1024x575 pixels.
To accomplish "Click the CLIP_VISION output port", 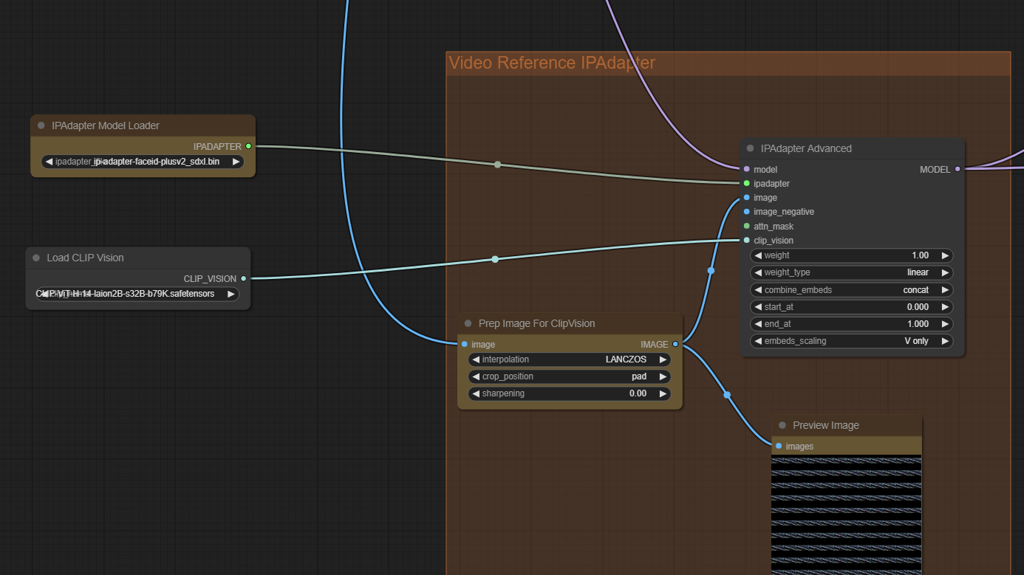I will tap(244, 278).
